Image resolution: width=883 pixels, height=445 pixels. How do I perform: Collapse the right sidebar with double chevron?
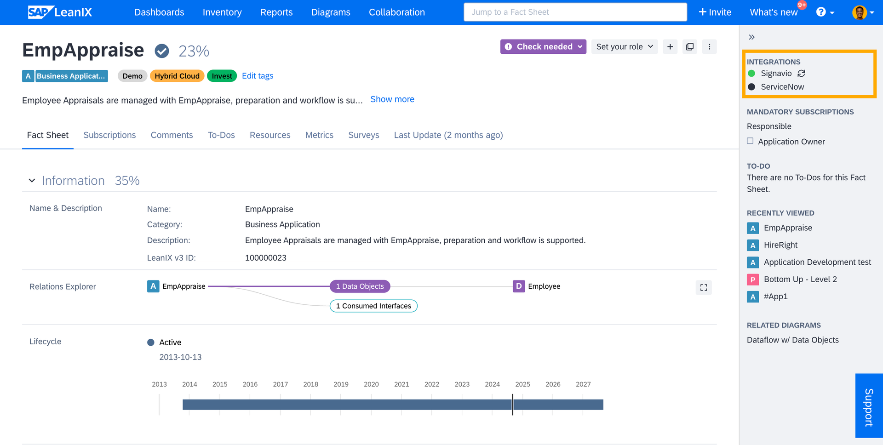[x=751, y=37]
